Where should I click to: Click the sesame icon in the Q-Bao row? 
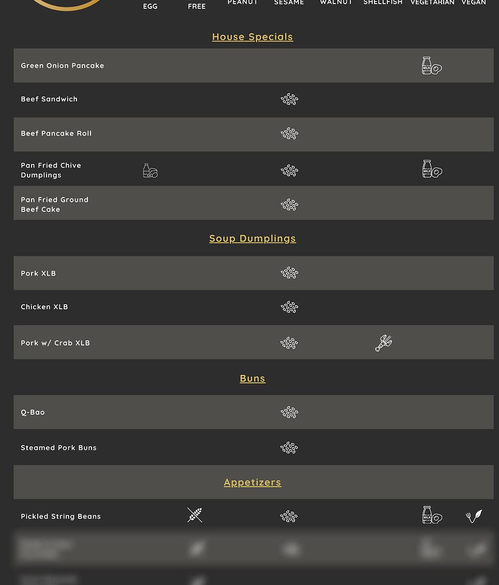[x=290, y=412]
